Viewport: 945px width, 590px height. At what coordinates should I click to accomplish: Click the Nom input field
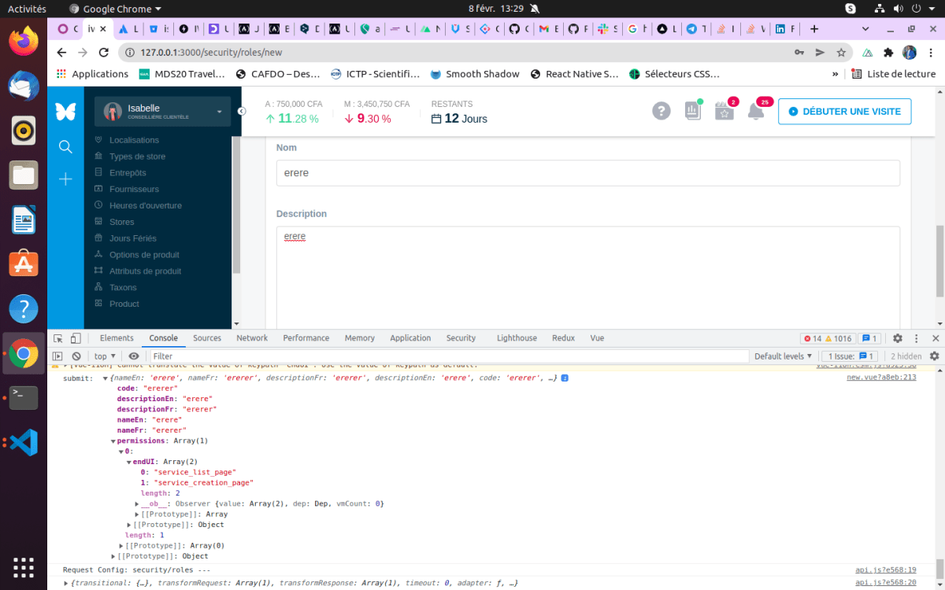click(587, 173)
